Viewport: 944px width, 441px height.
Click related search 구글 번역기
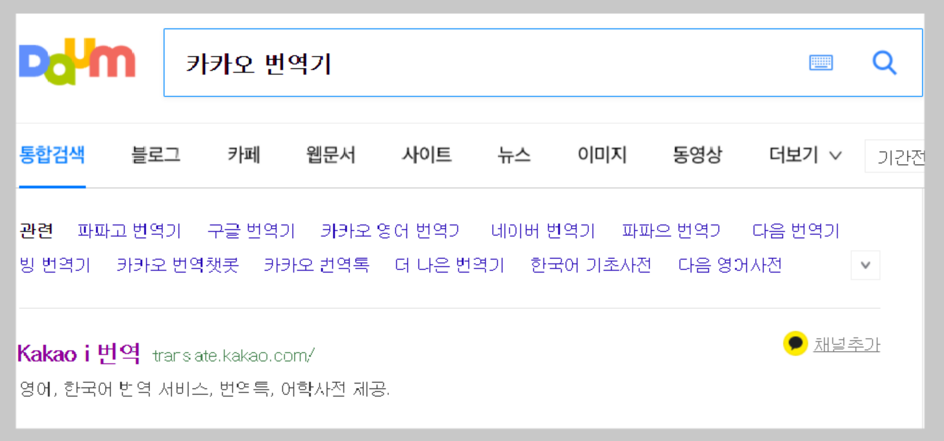coord(251,231)
